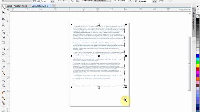Click the vertical scrollbar up arrow
This screenshot has width=200, height=112.
189,13
